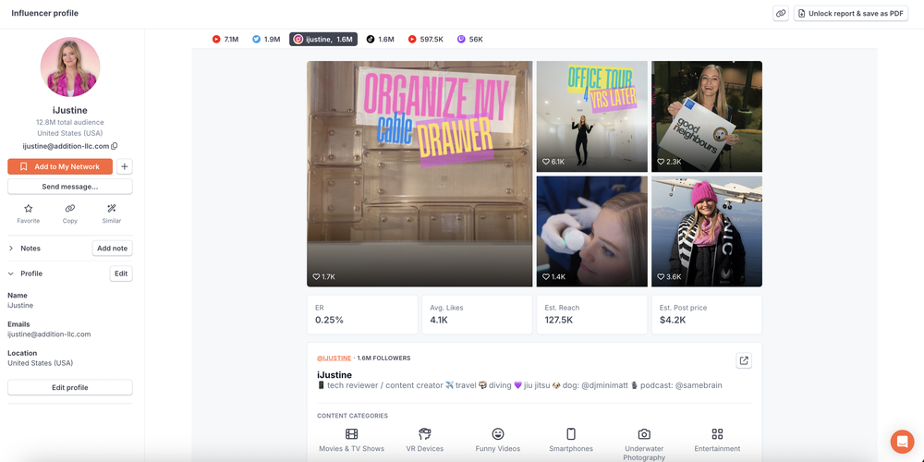Click the heart icon showing 6.1K likes

(x=546, y=162)
